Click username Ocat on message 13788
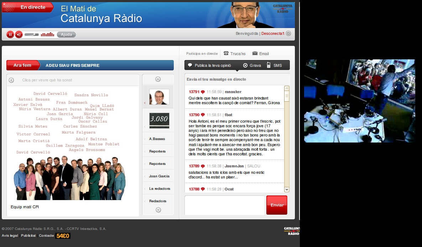This screenshot has width=422, height=247. (x=229, y=189)
